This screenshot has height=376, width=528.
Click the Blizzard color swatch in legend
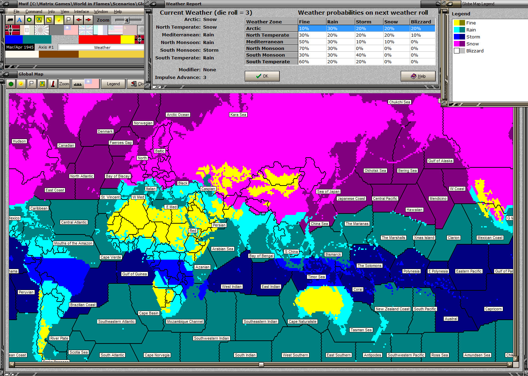pyautogui.click(x=459, y=51)
